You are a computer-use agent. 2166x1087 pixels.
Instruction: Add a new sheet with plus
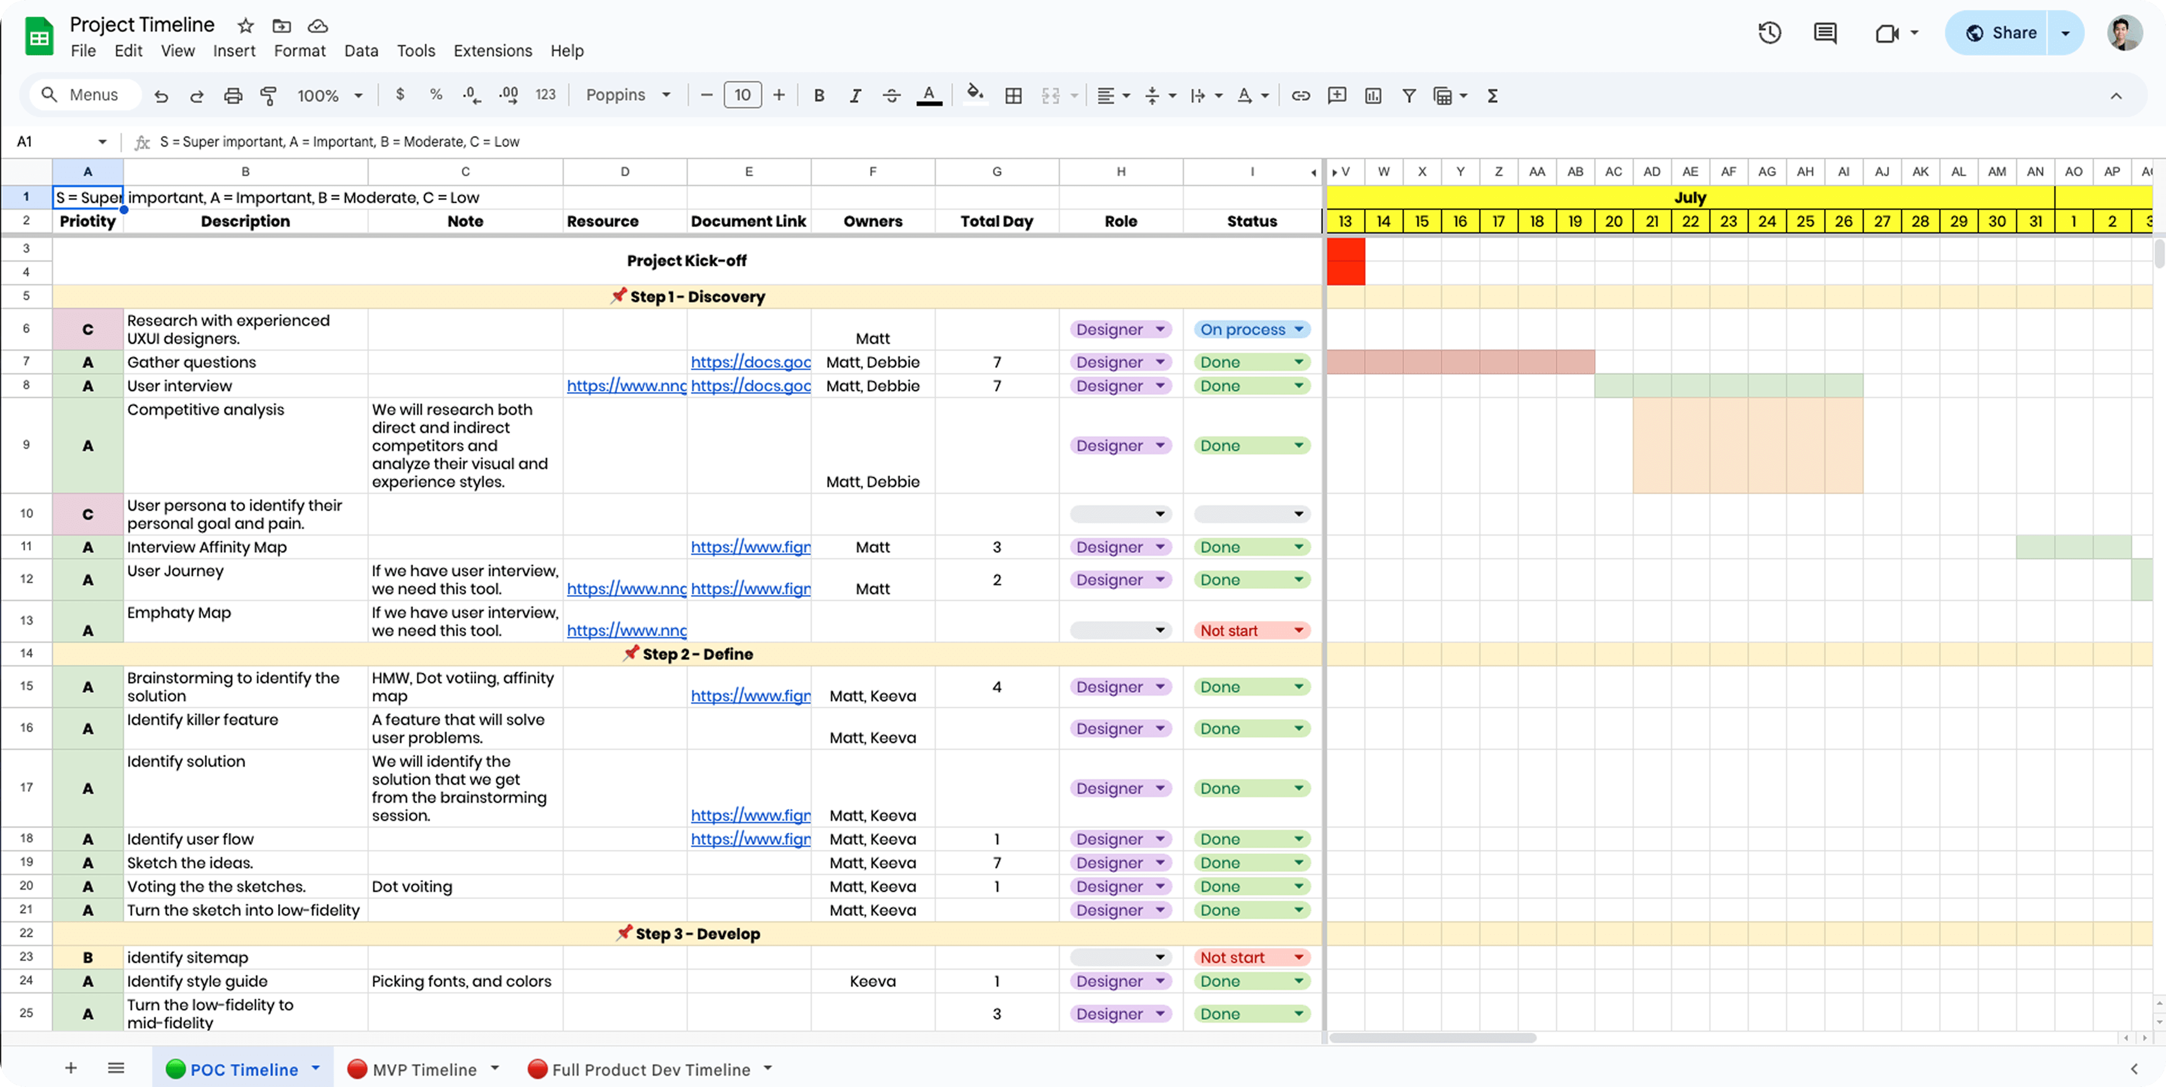coord(70,1068)
